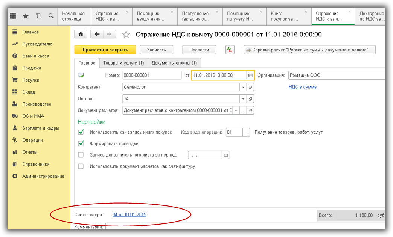
Task: Switch to Помощник ввода нача... tab
Action: pos(155,16)
